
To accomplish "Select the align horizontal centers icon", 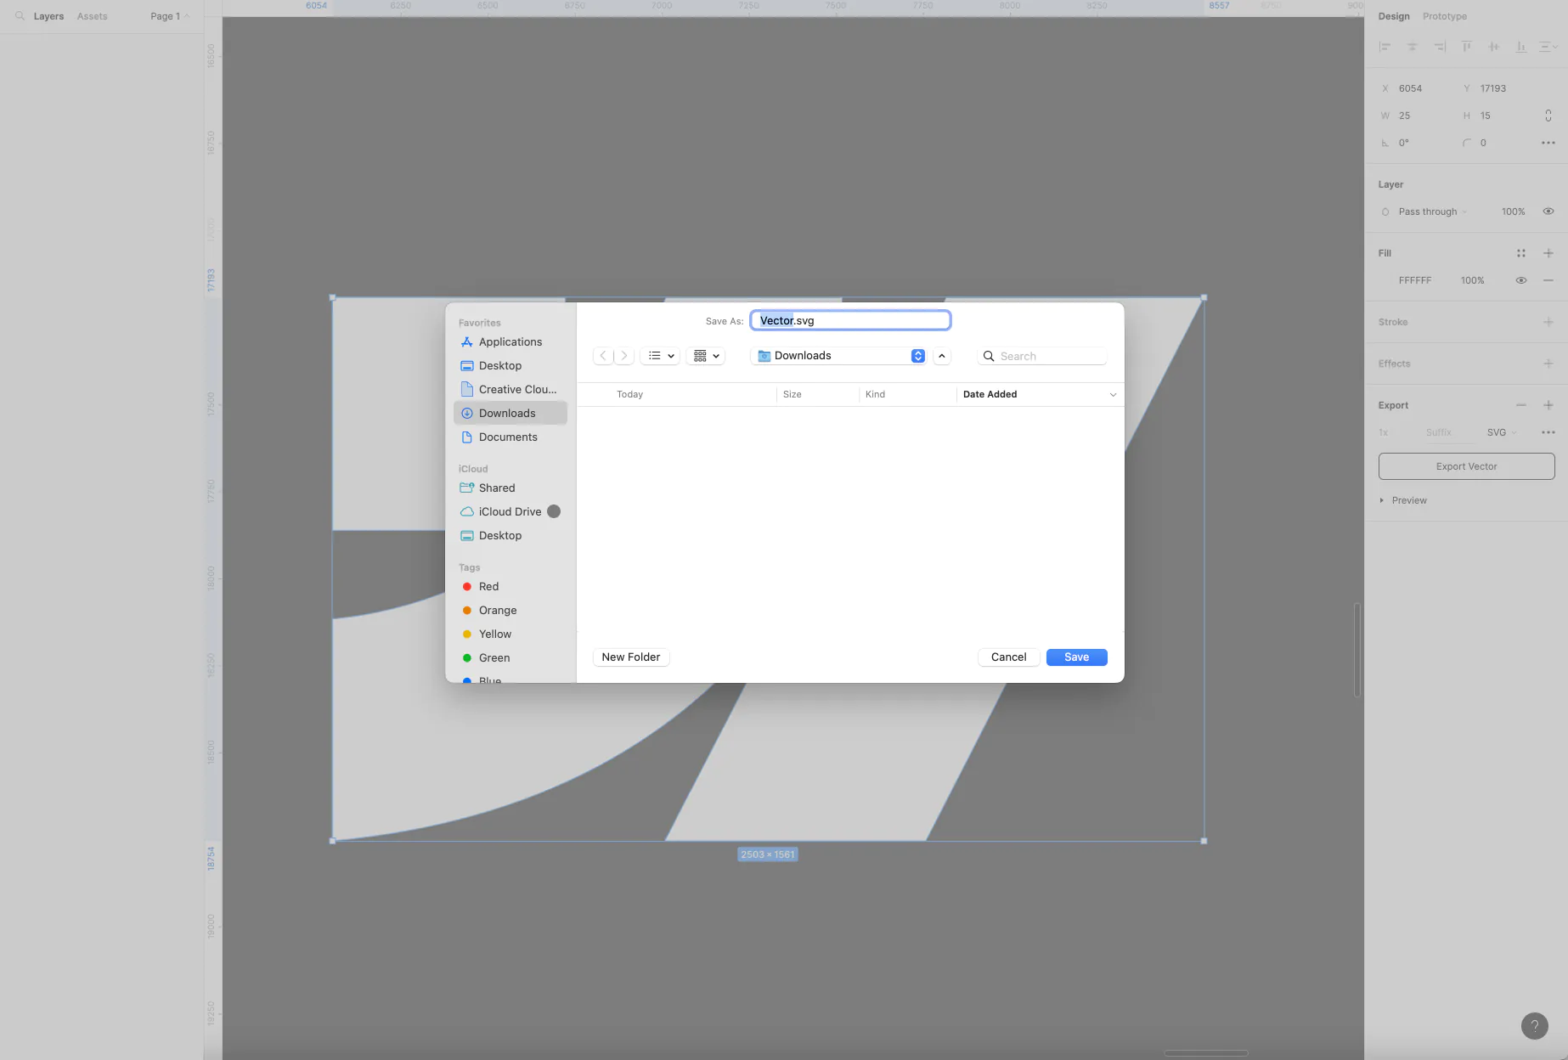I will (x=1413, y=47).
